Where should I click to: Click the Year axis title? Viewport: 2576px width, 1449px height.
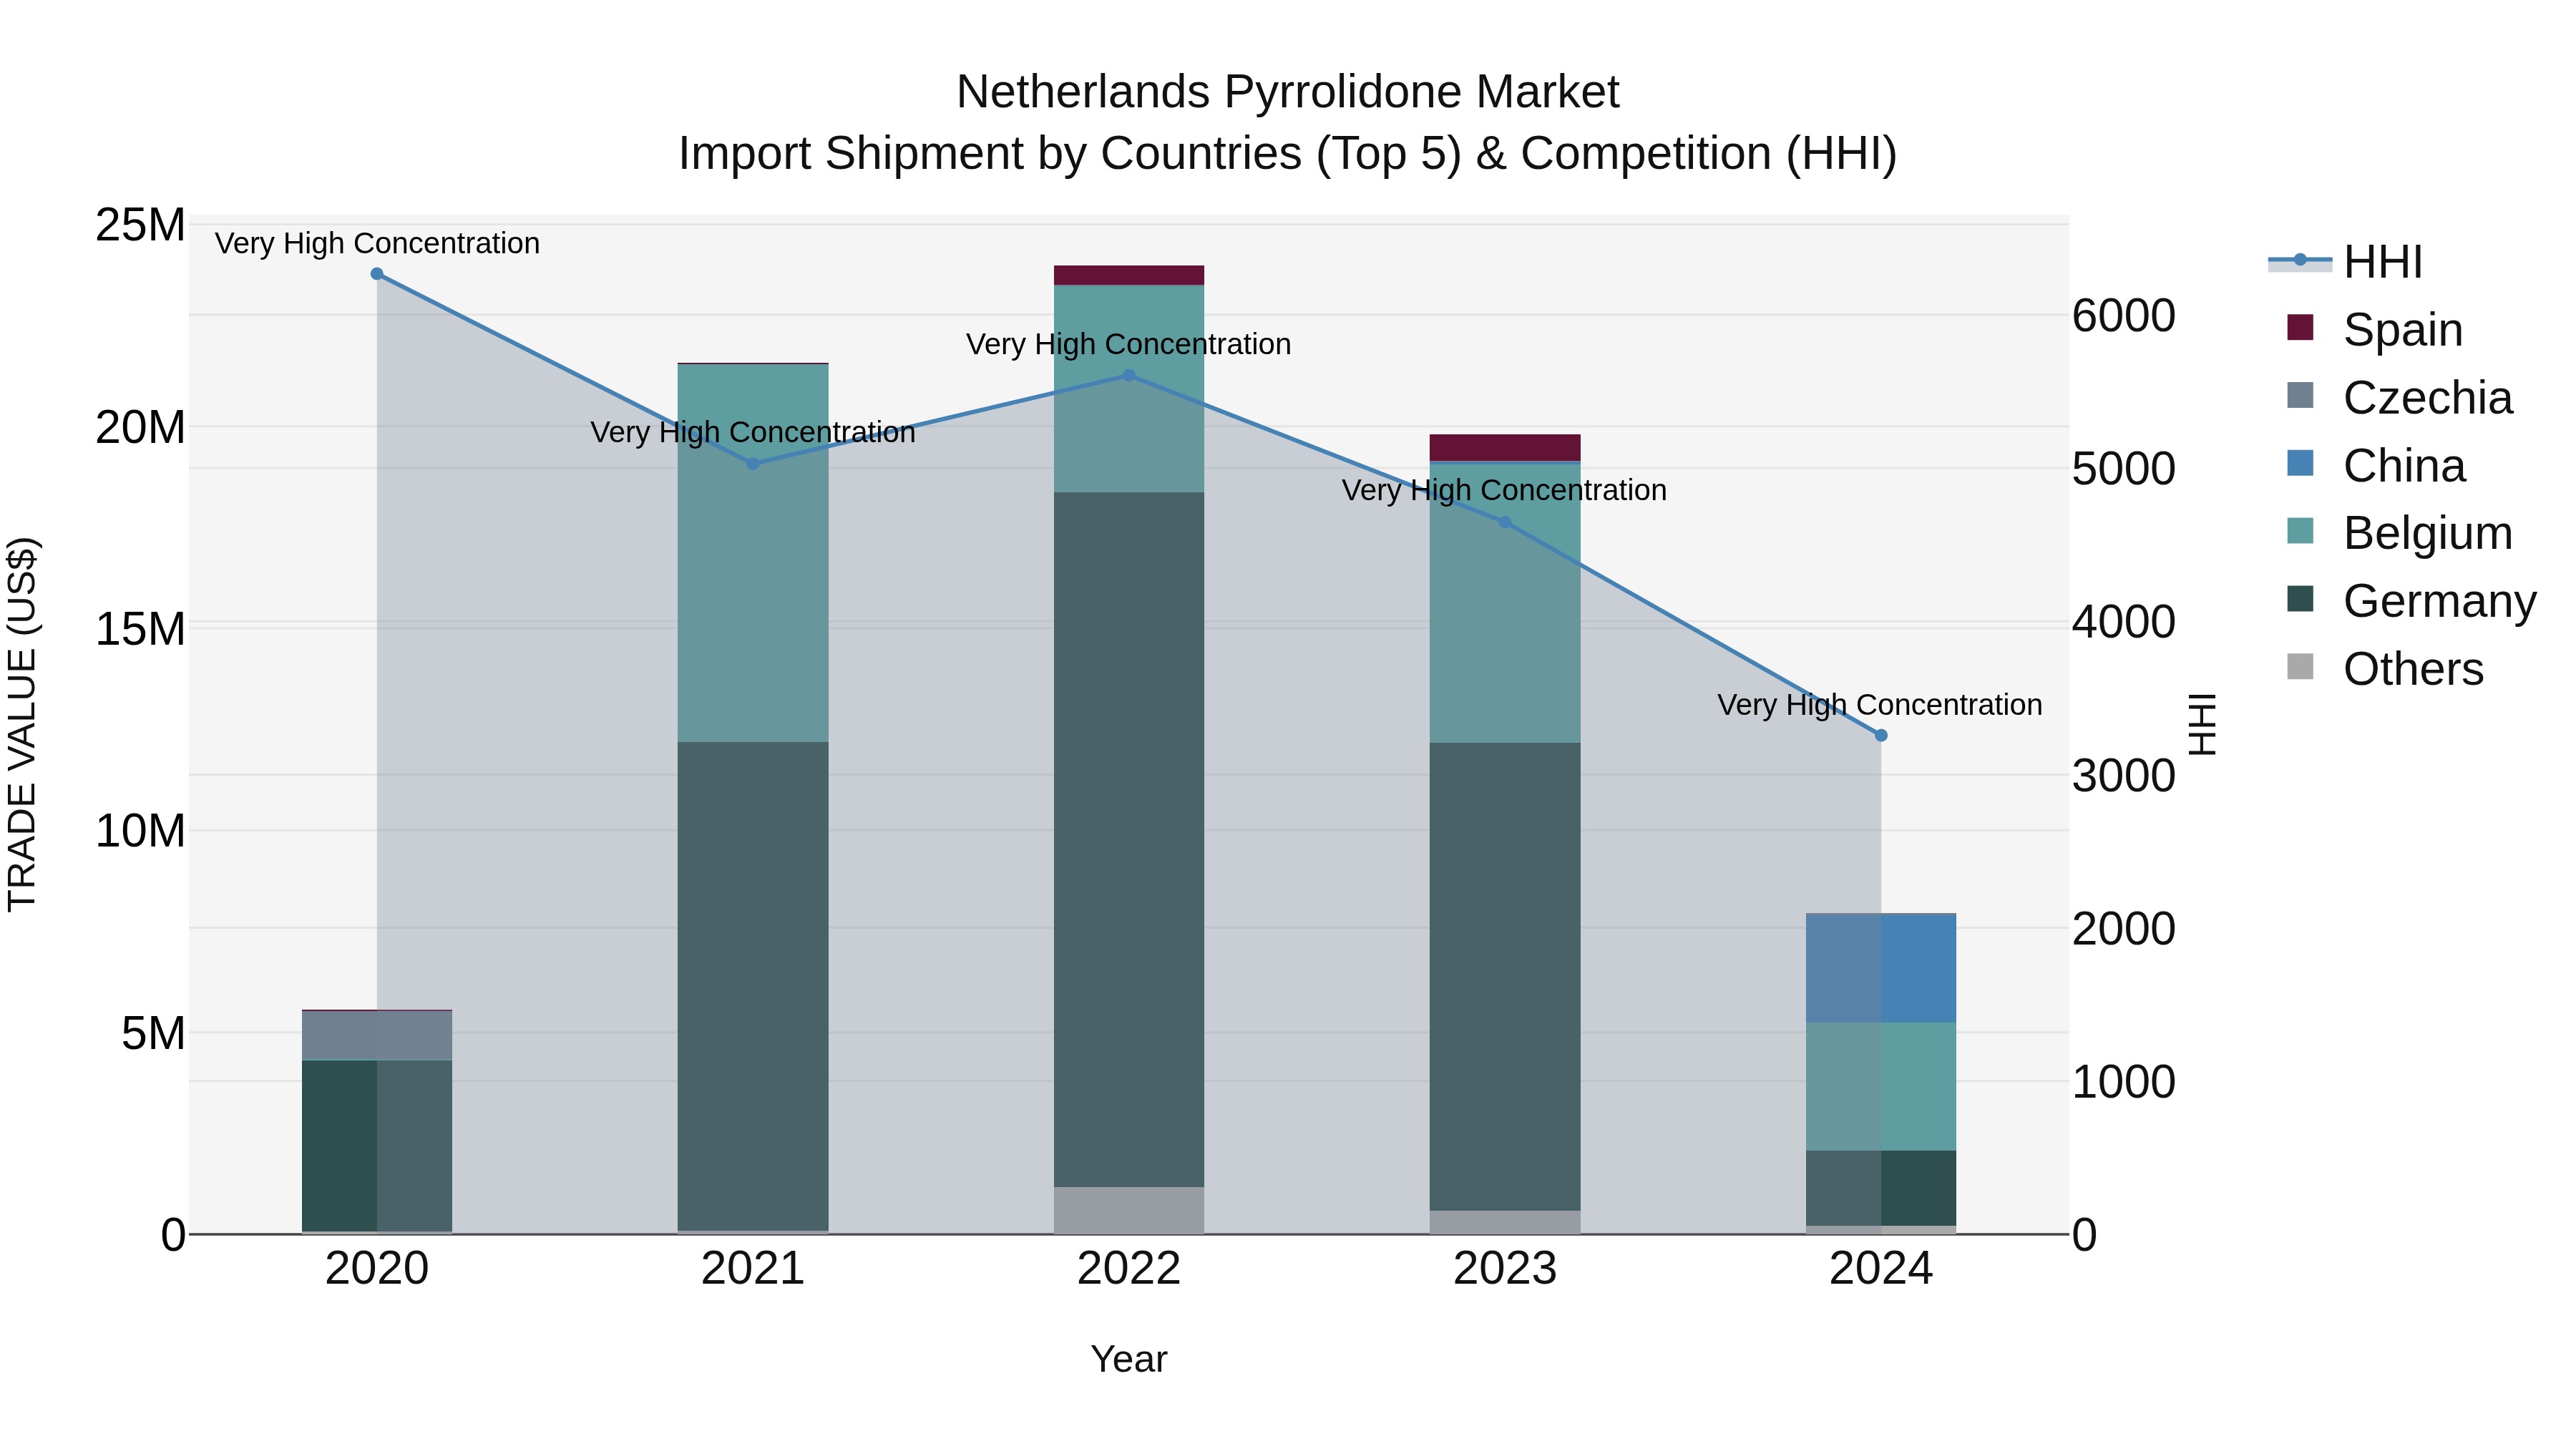(x=1129, y=1359)
